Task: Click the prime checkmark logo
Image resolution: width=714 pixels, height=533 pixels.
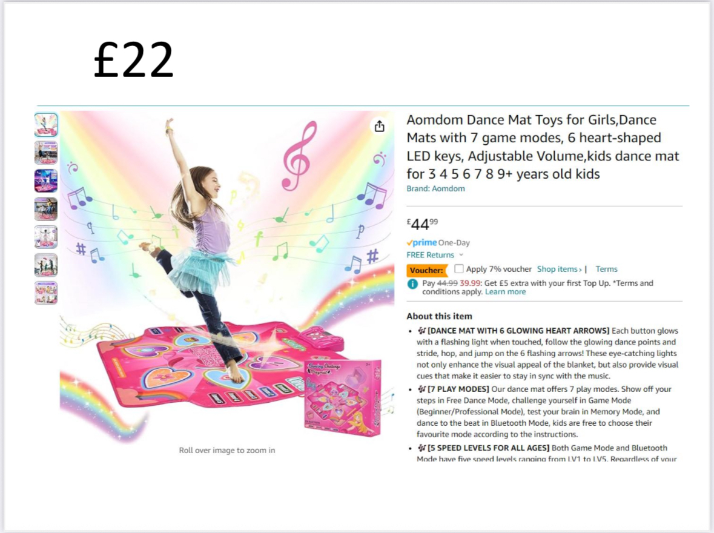Action: [x=421, y=243]
